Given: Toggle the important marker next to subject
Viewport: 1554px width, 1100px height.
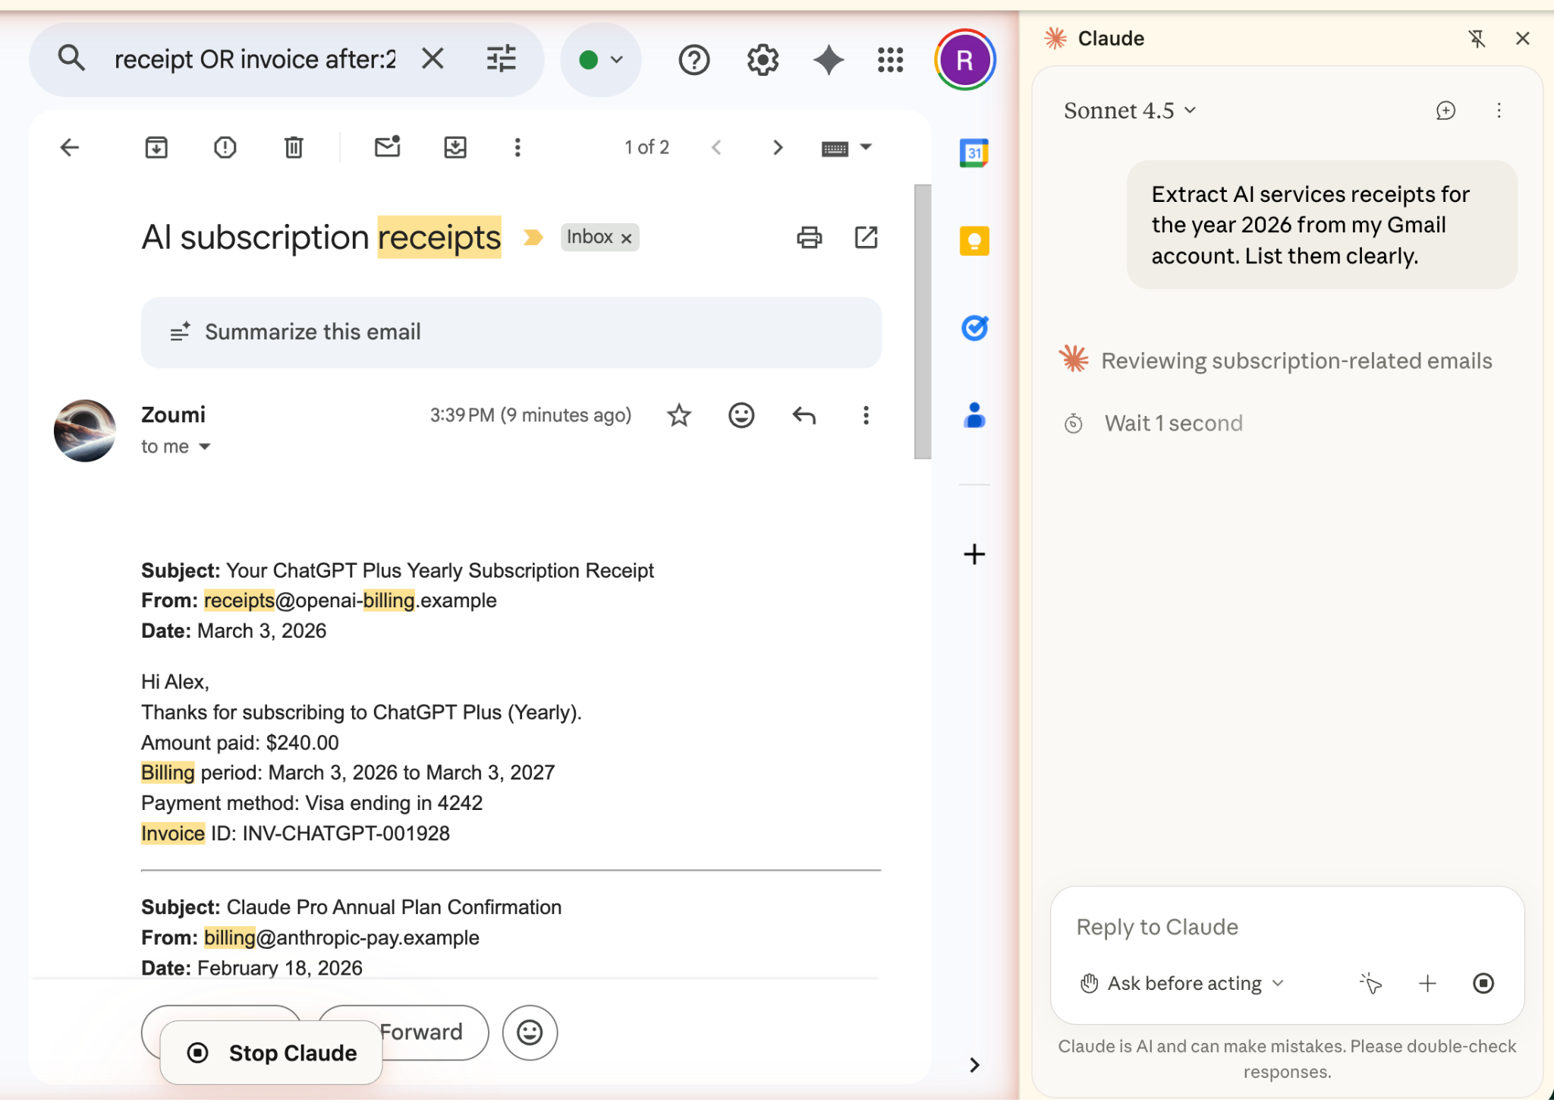Looking at the screenshot, I should 533,238.
